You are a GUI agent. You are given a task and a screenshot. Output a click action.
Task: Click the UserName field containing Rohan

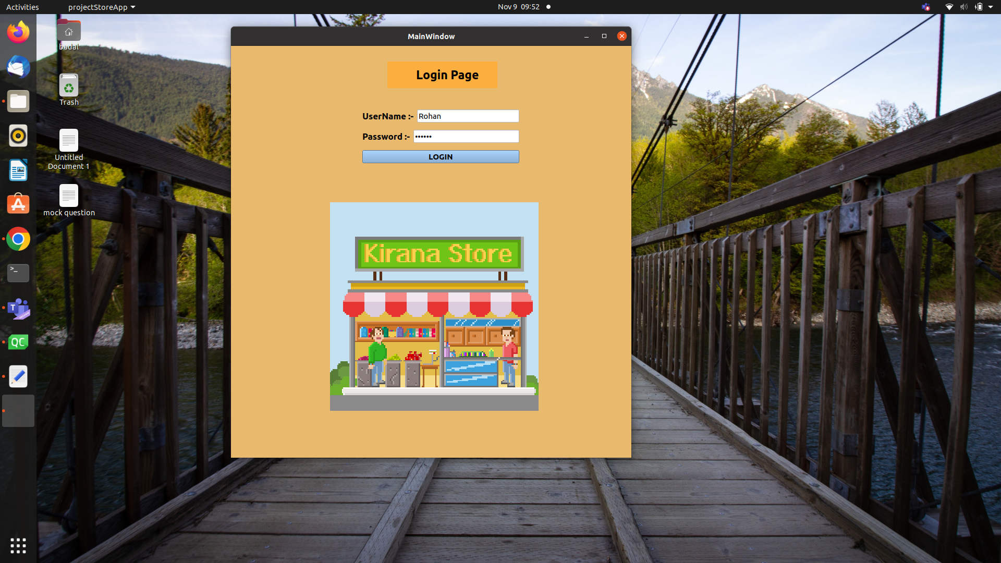point(468,116)
